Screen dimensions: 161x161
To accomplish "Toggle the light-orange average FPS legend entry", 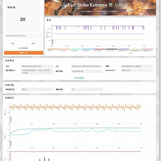I will click(x=65, y=50).
